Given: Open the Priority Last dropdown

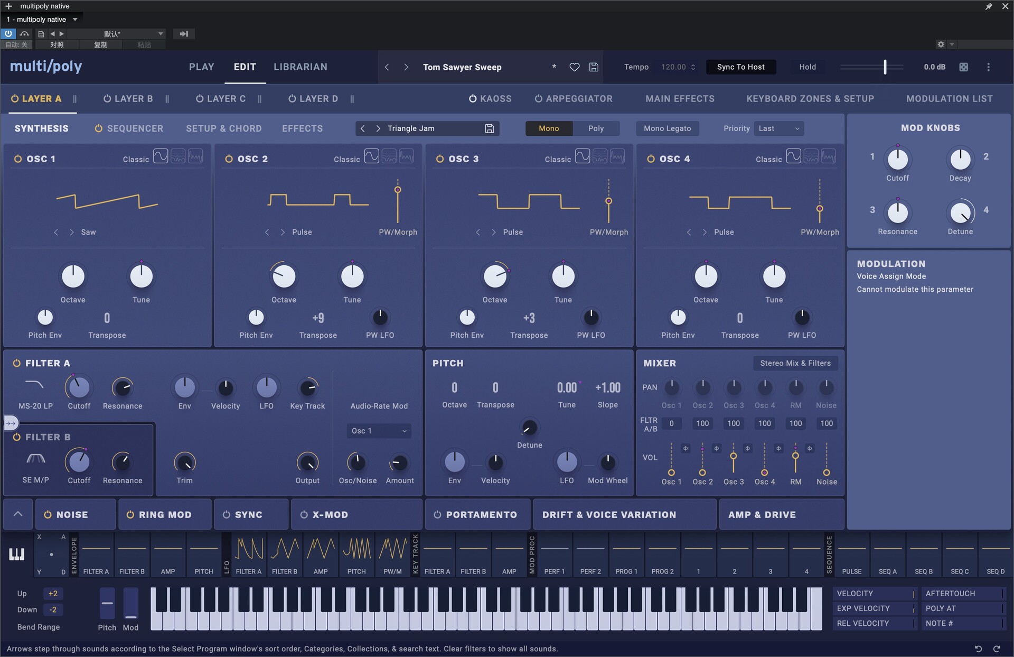Looking at the screenshot, I should click(780, 128).
